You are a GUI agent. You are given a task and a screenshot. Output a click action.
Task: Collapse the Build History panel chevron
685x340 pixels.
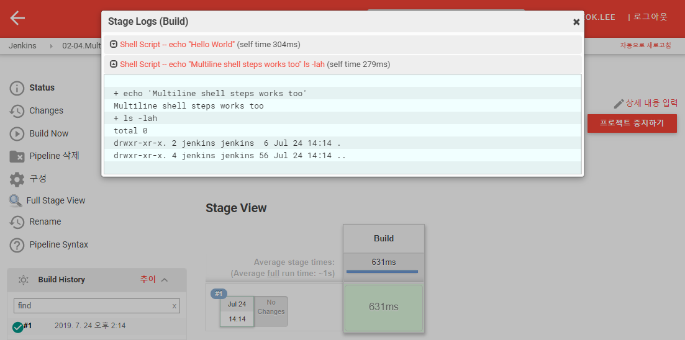[165, 280]
